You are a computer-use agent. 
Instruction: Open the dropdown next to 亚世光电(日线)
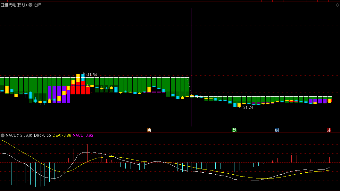tap(30, 5)
